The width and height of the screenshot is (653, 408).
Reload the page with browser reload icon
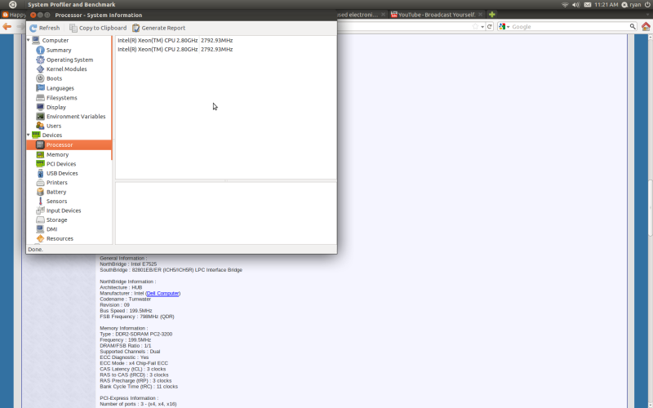point(490,27)
